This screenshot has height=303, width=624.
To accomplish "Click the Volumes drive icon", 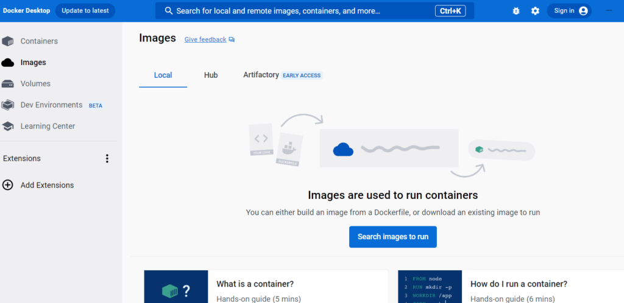I will pyautogui.click(x=7, y=84).
